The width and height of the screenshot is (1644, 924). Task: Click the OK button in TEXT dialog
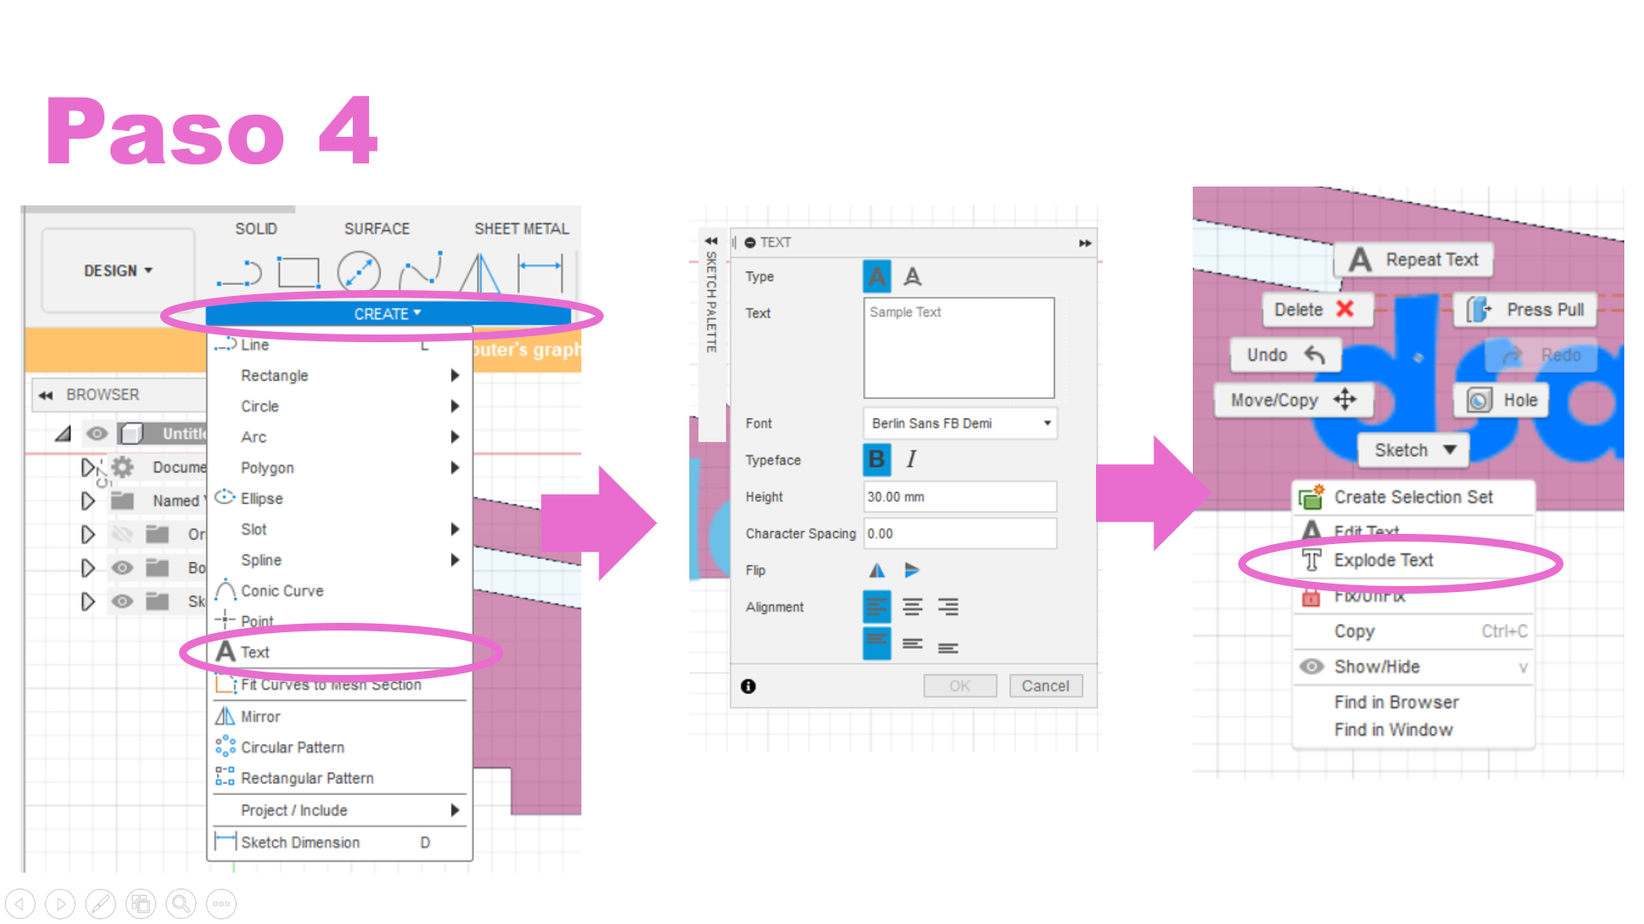959,686
